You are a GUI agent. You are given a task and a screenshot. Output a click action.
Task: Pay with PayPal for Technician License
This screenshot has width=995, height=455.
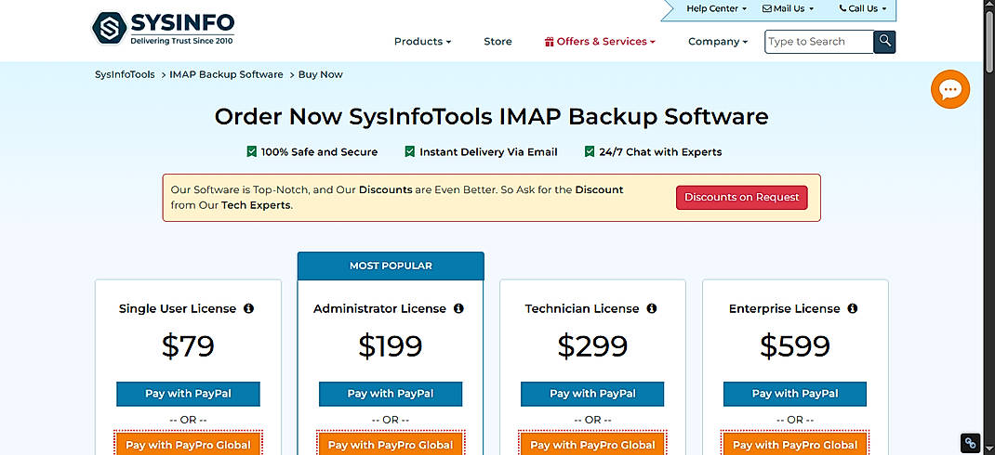point(592,394)
